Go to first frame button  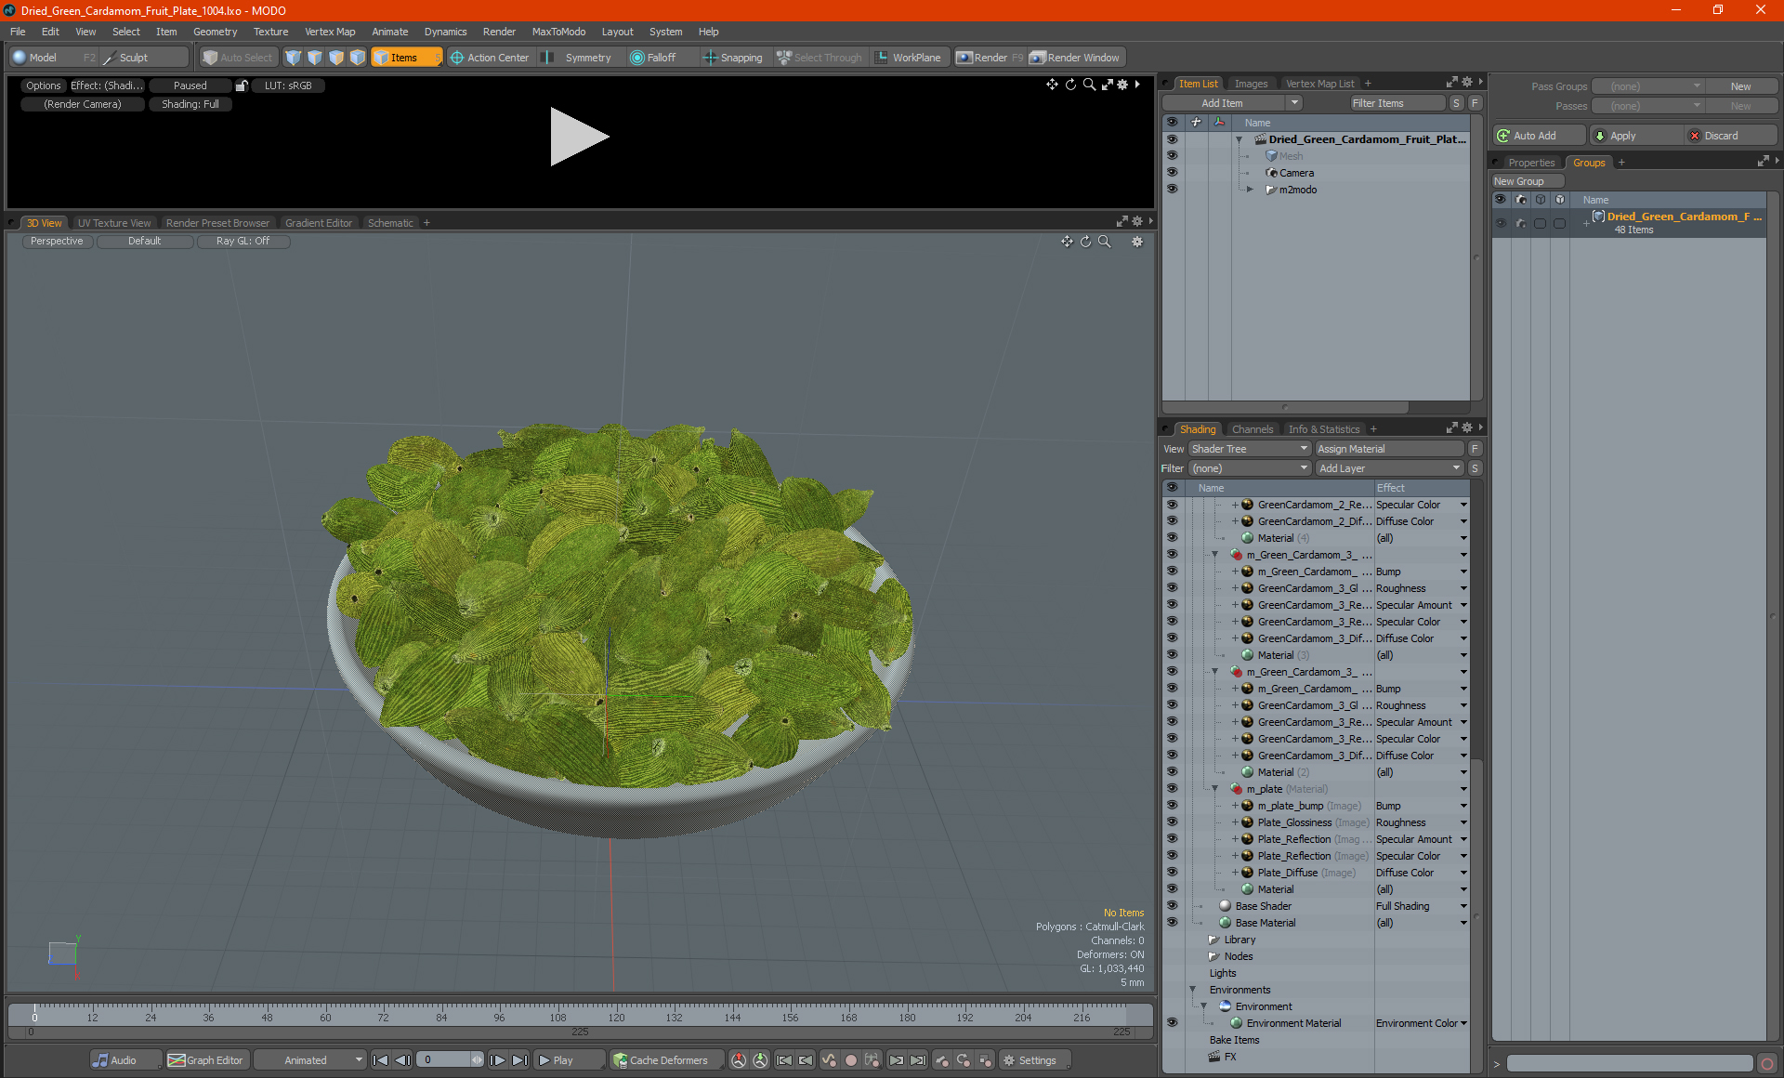pyautogui.click(x=380, y=1060)
